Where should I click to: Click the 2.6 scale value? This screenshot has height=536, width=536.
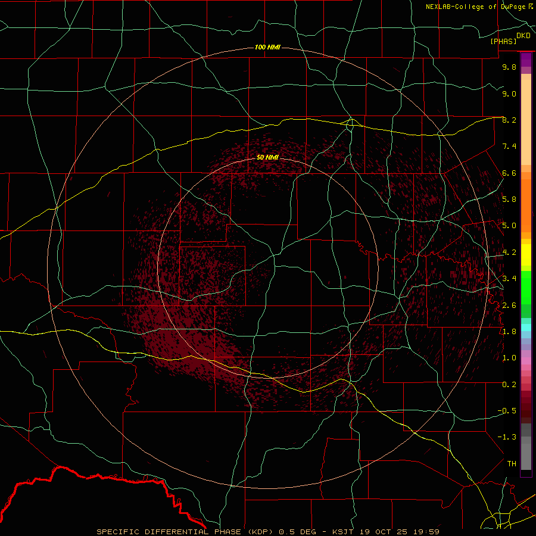click(509, 306)
